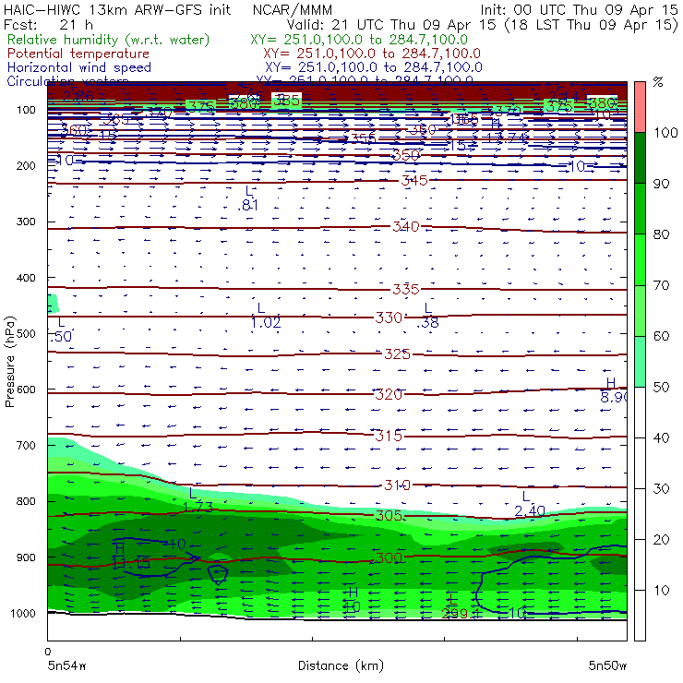Click the "305" potential temperature contour label
The image size is (683, 683).
pyautogui.click(x=389, y=516)
